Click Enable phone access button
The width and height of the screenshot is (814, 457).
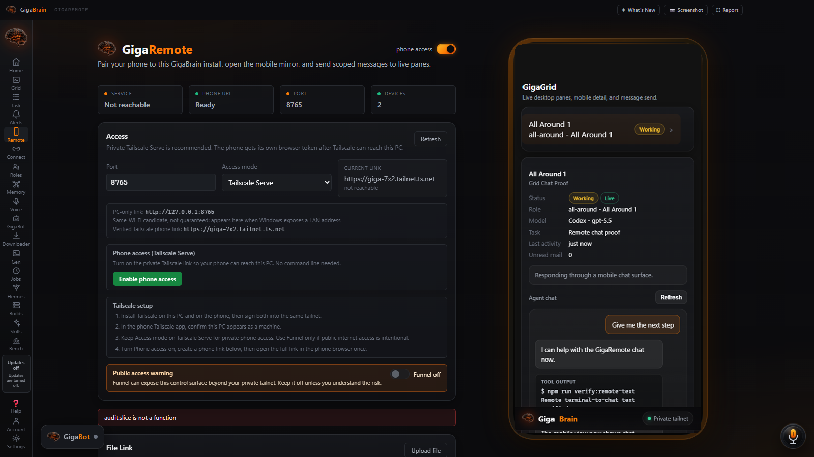click(148, 279)
